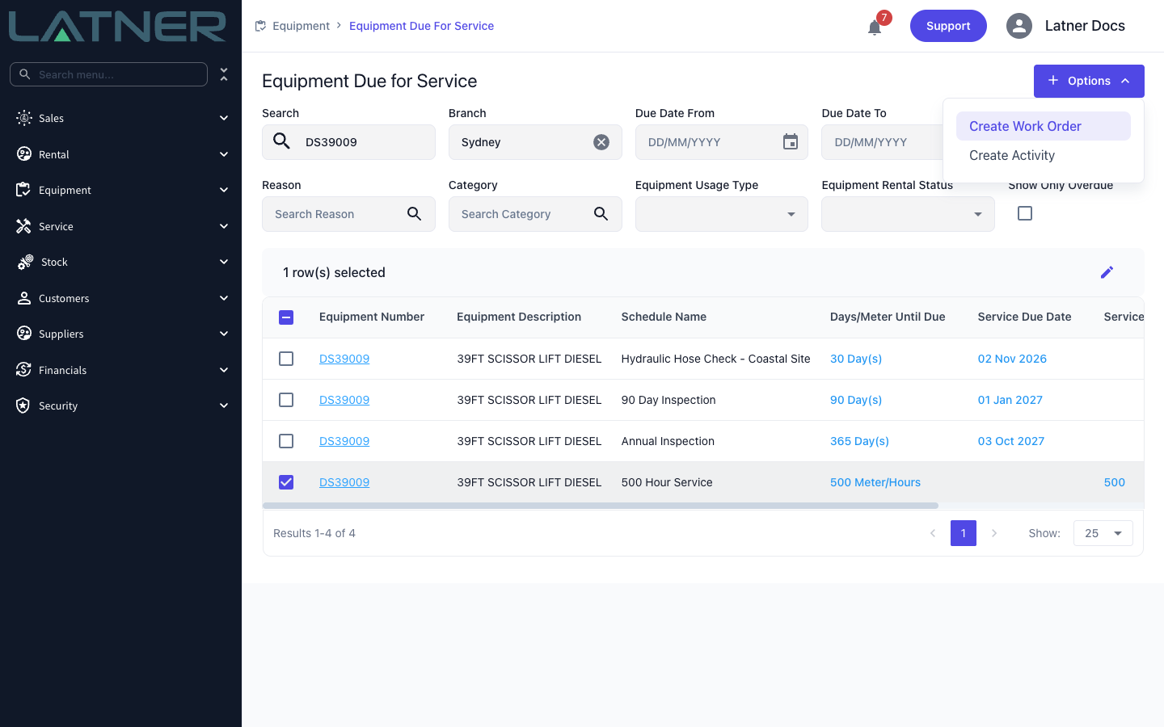Click the Rental sidebar icon
Viewport: 1164px width, 727px height.
pos(24,154)
